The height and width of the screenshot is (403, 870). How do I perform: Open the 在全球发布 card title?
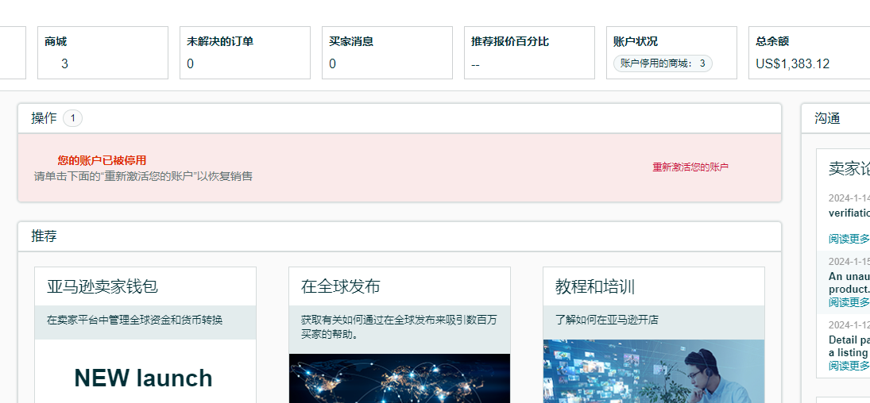point(341,286)
